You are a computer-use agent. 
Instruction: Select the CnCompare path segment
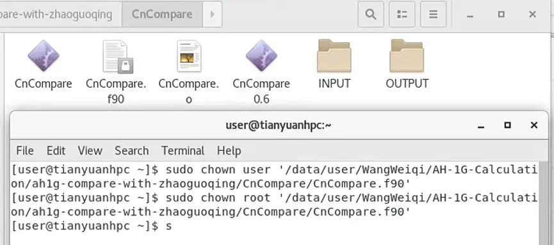coord(162,14)
